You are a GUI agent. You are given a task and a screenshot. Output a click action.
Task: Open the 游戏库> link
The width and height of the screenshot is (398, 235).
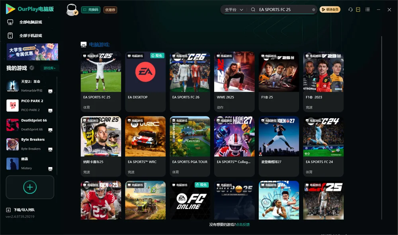(49, 68)
